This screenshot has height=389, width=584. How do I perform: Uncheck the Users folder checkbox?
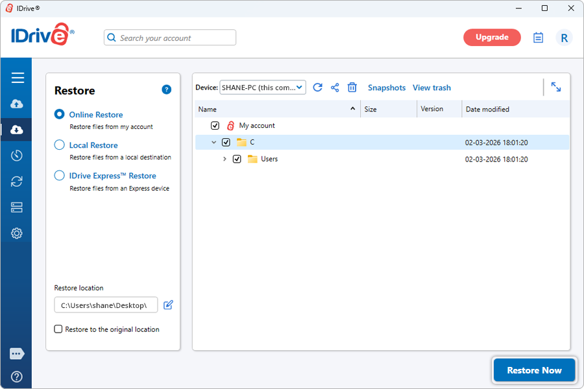coord(237,159)
